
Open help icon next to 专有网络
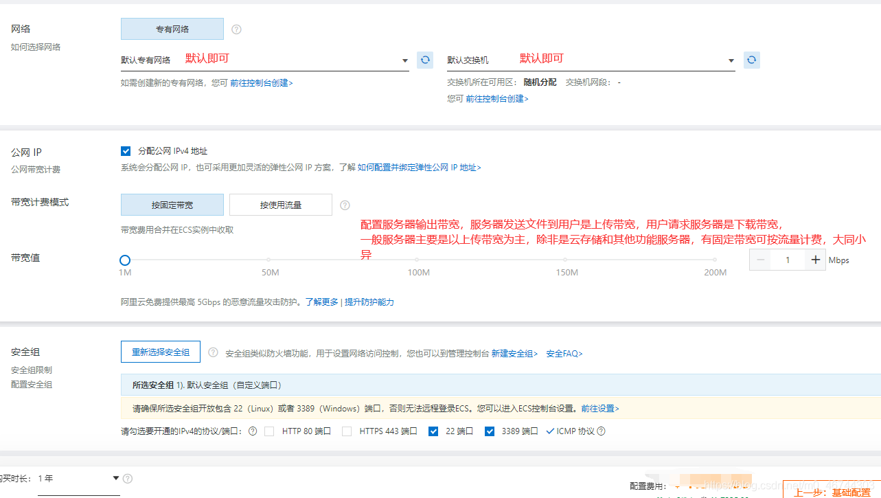(237, 30)
